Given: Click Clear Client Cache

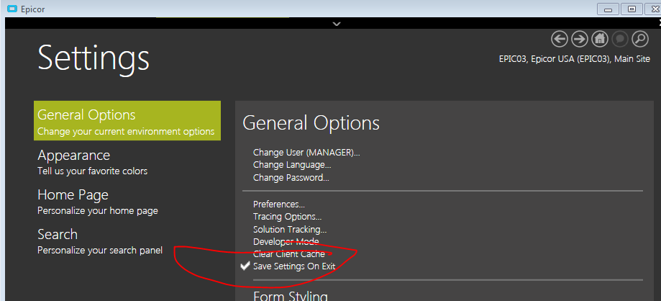Looking at the screenshot, I should click(x=289, y=254).
